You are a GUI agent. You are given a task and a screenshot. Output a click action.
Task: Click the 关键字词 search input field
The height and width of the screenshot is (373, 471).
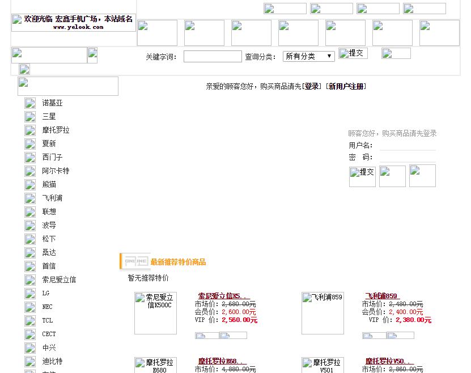(x=213, y=57)
